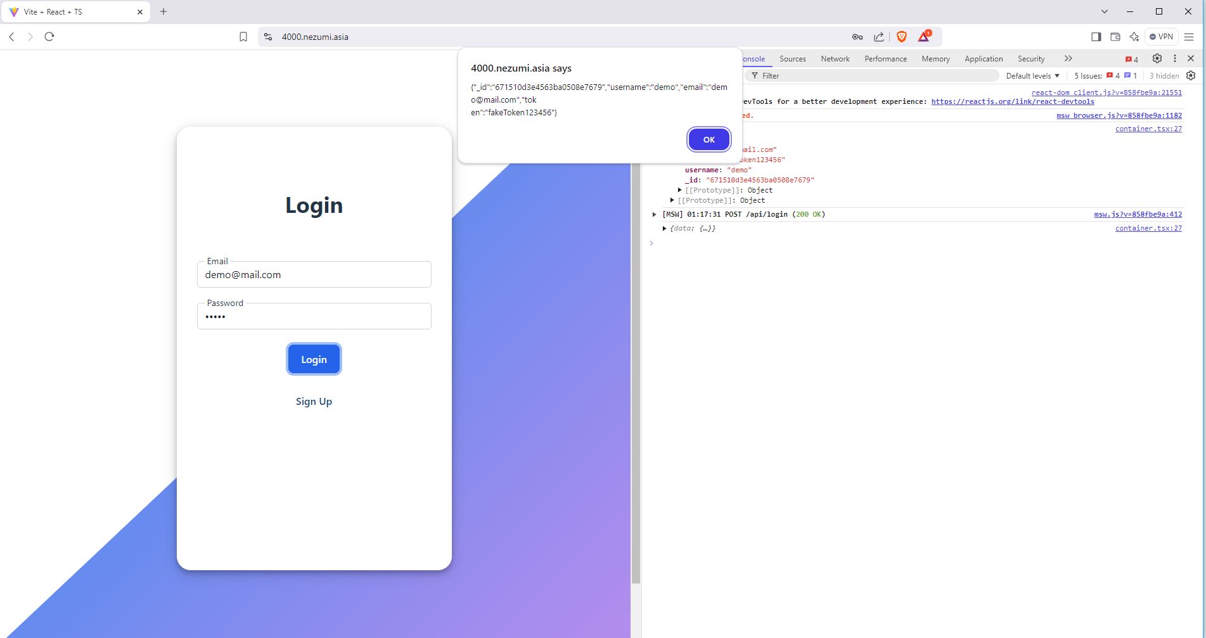Expand the MSW POST /api/login log entry
This screenshot has width=1206, height=638.
[655, 214]
